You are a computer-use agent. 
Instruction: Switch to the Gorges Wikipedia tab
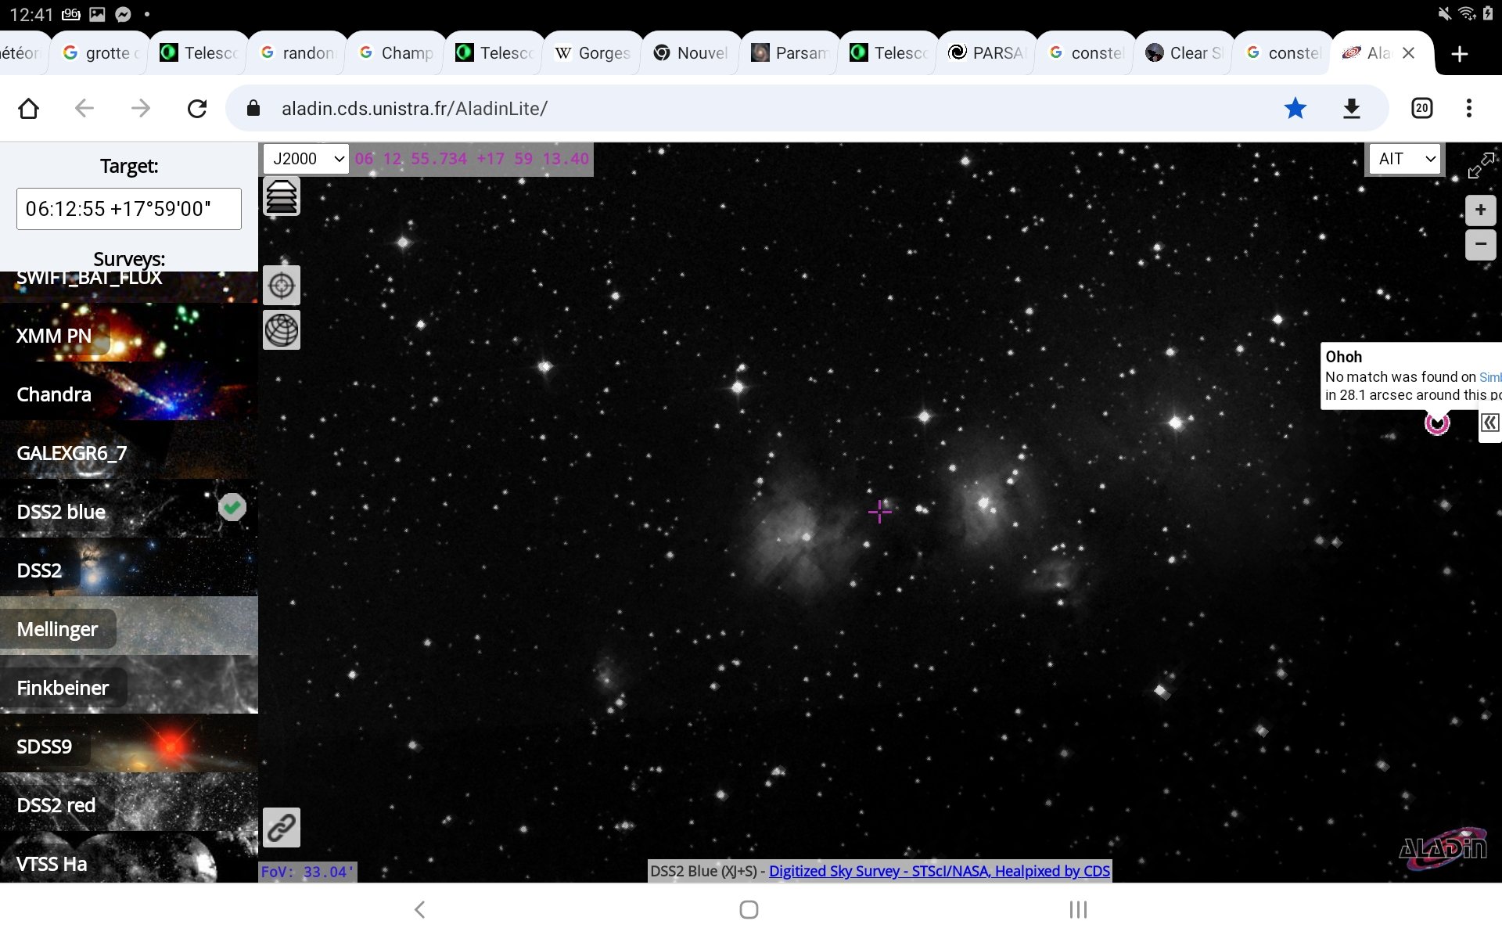tap(593, 52)
